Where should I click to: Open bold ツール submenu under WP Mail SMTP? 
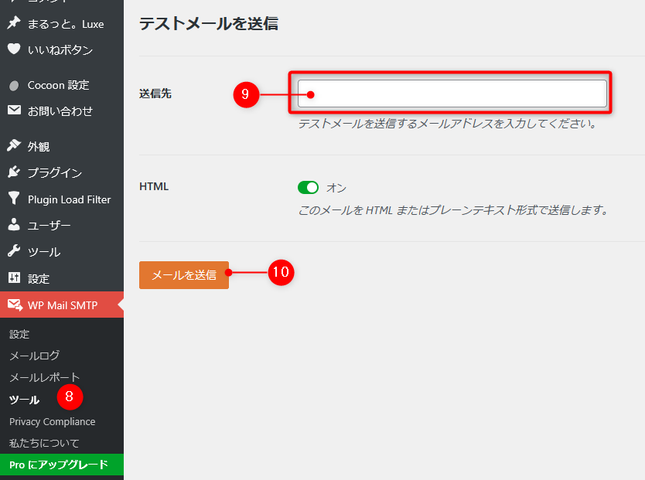tap(24, 400)
